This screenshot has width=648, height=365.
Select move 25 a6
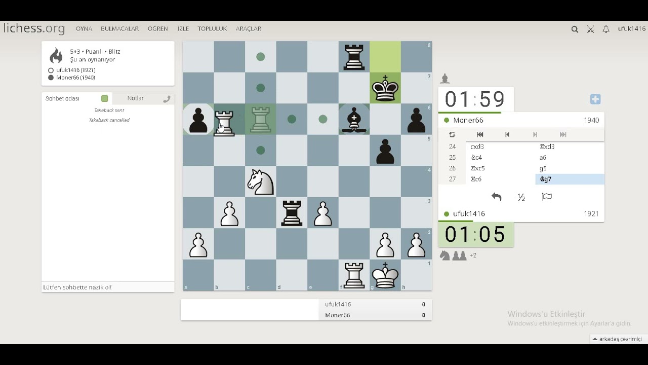tap(570, 158)
